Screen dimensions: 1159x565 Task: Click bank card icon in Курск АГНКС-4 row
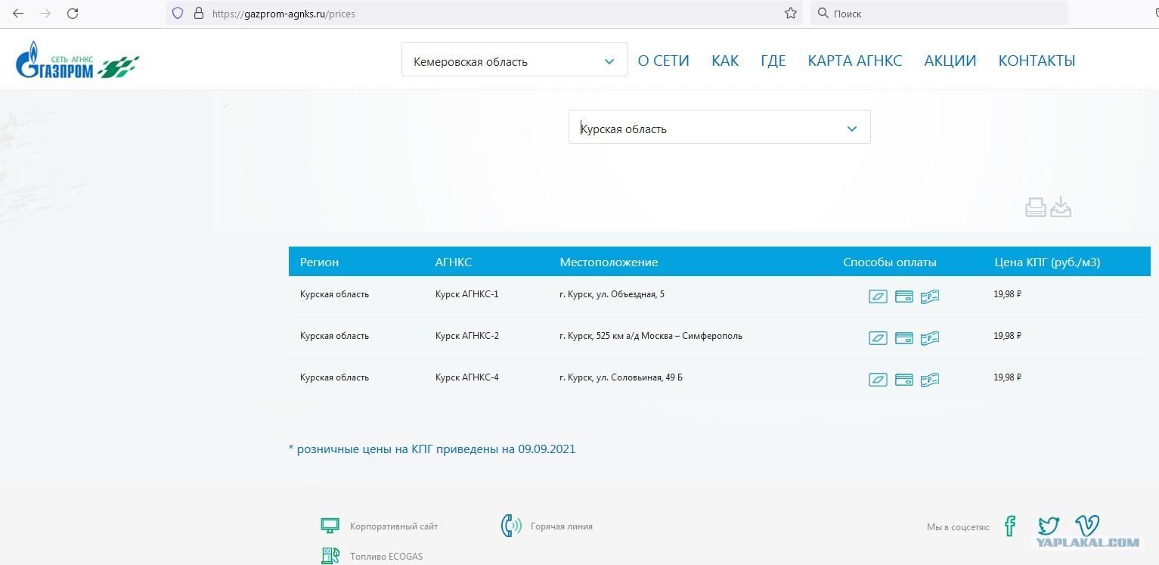point(904,380)
